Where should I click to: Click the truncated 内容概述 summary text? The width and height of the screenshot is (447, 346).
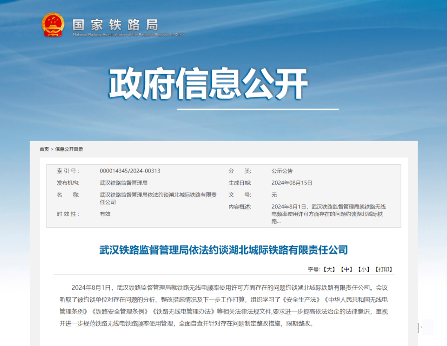329,214
